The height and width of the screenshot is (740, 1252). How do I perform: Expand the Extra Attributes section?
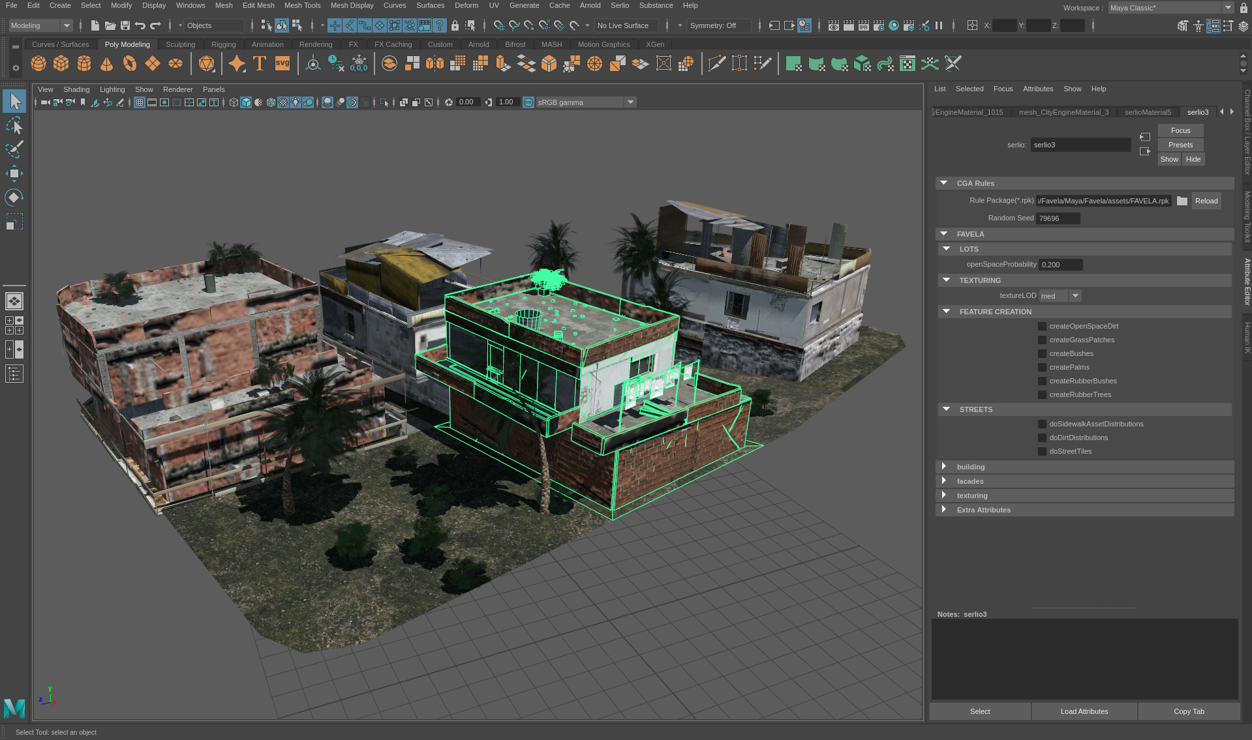943,510
